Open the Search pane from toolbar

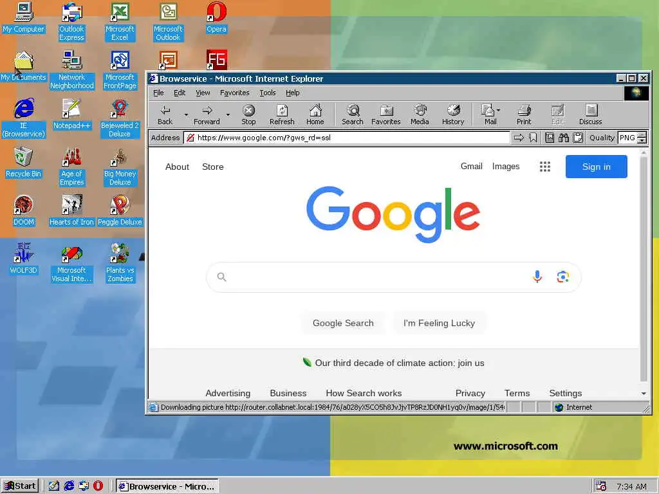click(x=352, y=114)
